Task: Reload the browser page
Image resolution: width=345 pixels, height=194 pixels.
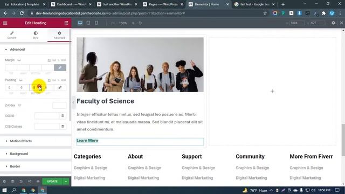Action: 22,13
